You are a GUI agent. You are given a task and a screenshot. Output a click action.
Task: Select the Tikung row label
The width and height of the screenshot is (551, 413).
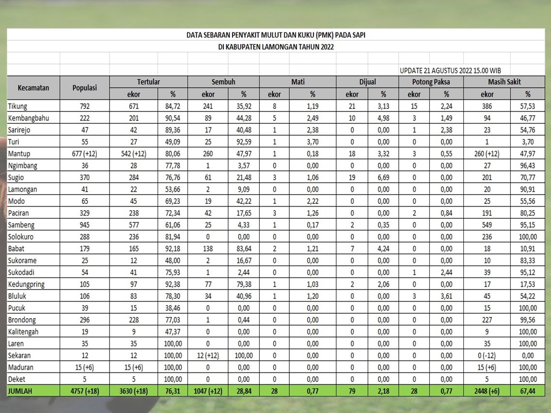pyautogui.click(x=17, y=106)
